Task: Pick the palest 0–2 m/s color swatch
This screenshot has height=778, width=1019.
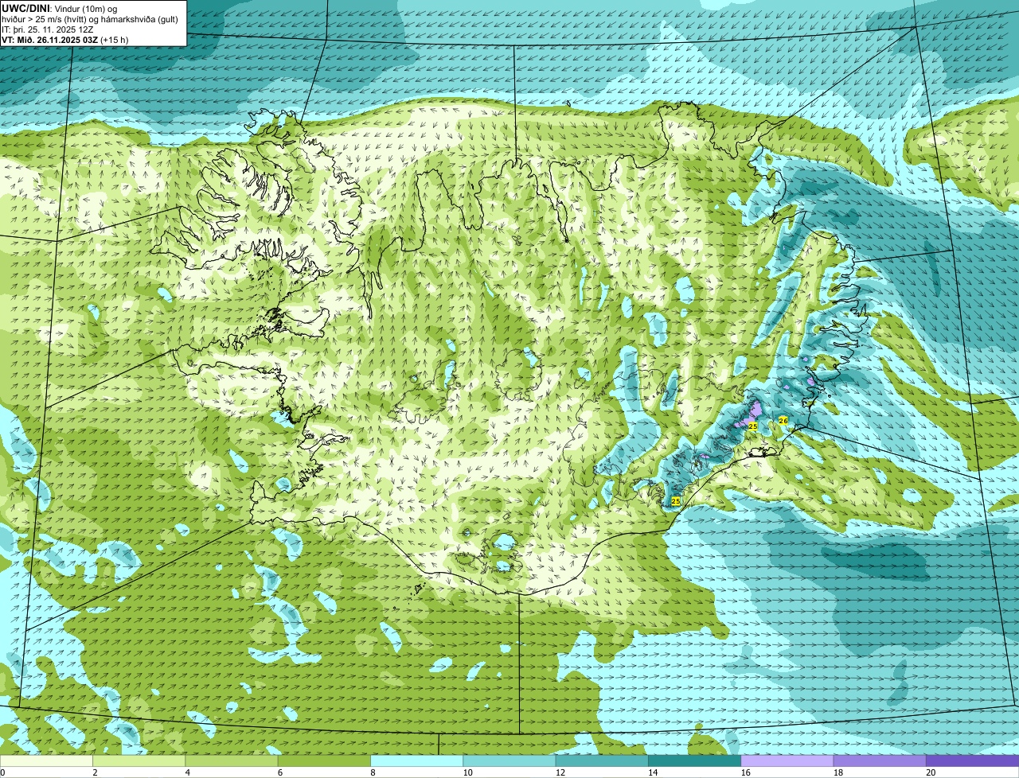Action: (46, 760)
